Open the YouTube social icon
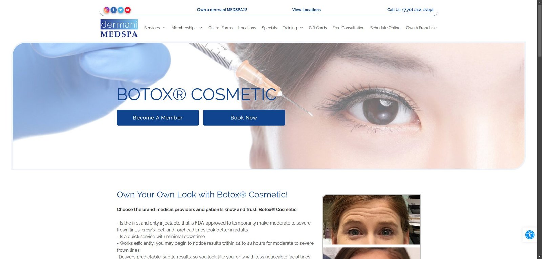Image resolution: width=542 pixels, height=259 pixels. pyautogui.click(x=128, y=10)
